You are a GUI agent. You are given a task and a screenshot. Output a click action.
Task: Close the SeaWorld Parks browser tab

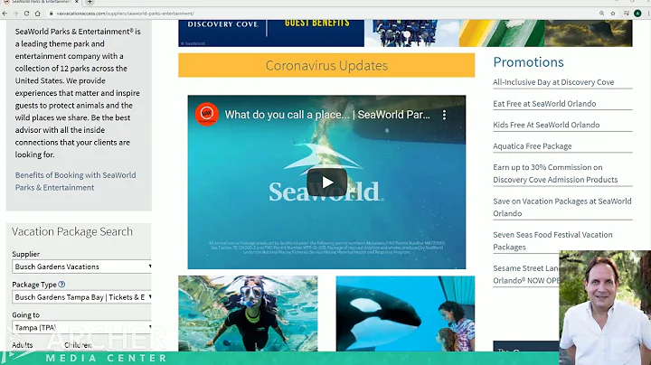coord(76,2)
